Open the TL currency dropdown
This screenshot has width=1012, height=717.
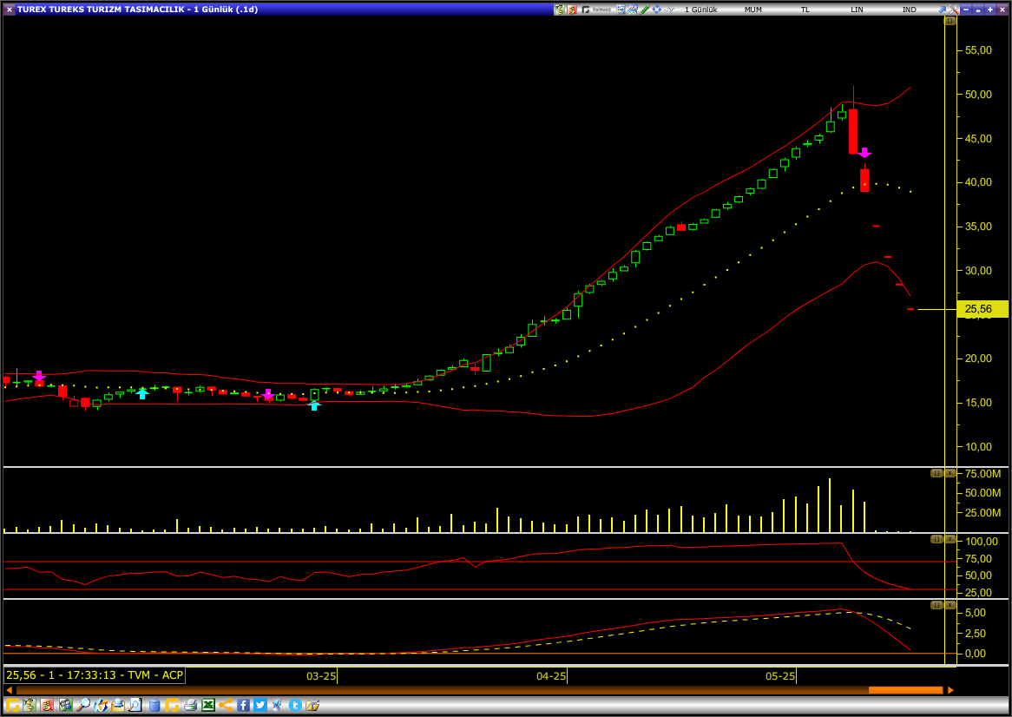(805, 10)
